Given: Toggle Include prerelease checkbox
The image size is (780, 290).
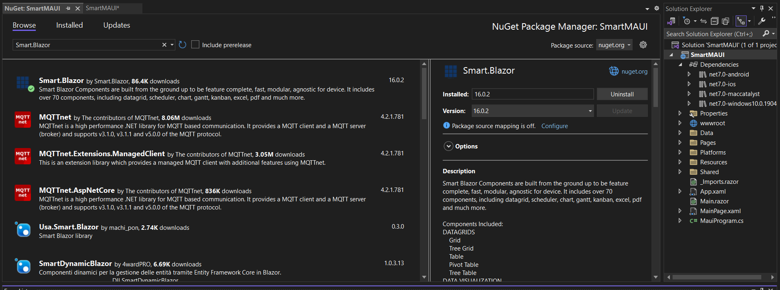Looking at the screenshot, I should pos(195,44).
